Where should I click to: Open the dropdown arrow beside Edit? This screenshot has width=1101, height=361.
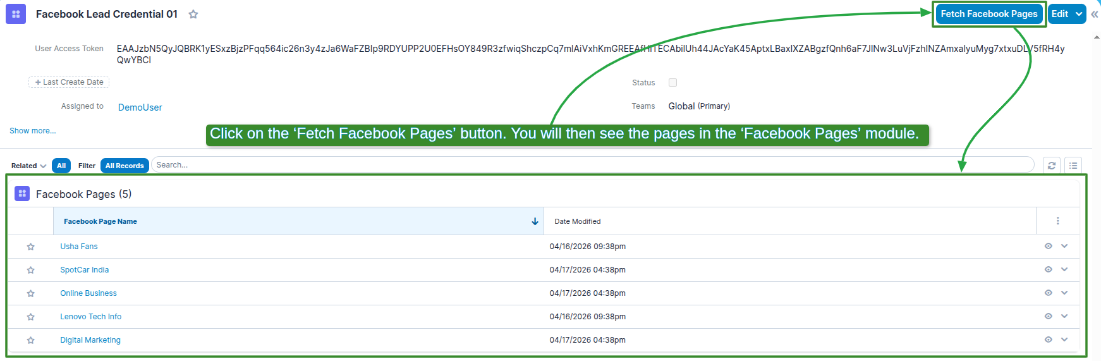point(1079,14)
